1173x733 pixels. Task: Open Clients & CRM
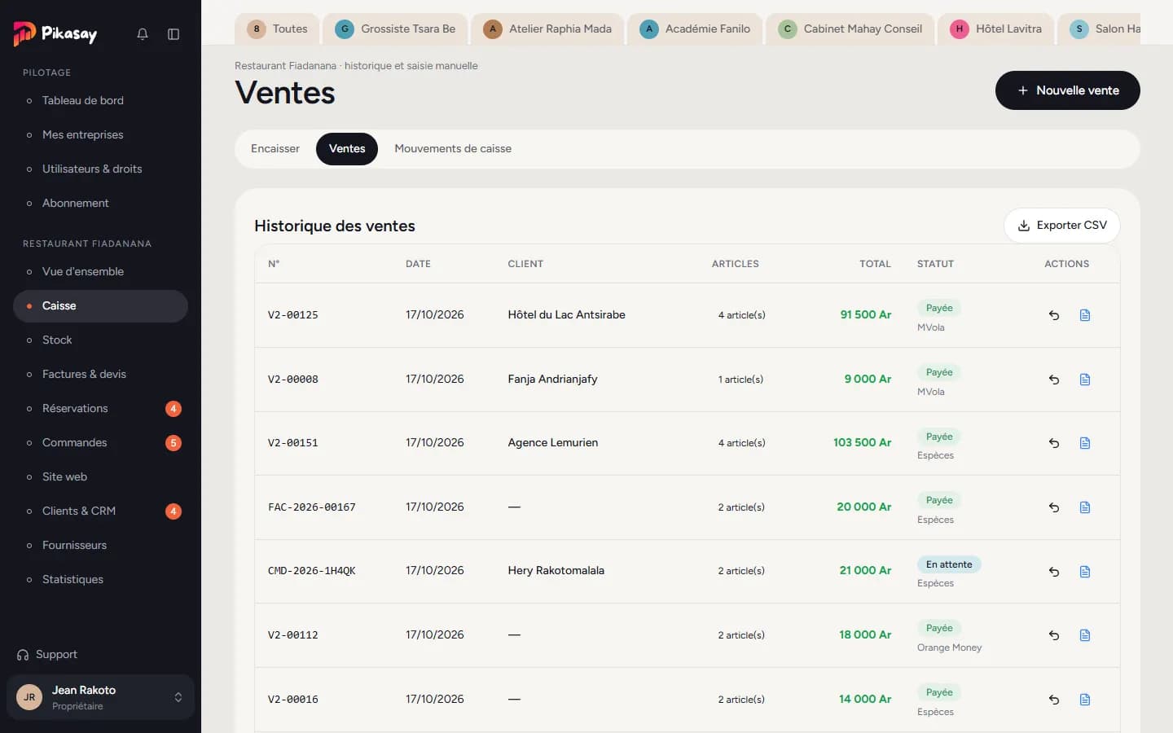click(x=100, y=511)
